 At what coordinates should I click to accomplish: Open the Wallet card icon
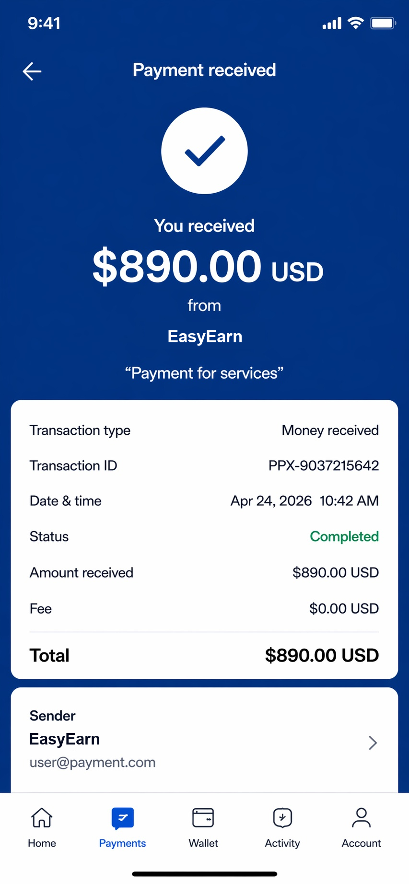point(203,818)
